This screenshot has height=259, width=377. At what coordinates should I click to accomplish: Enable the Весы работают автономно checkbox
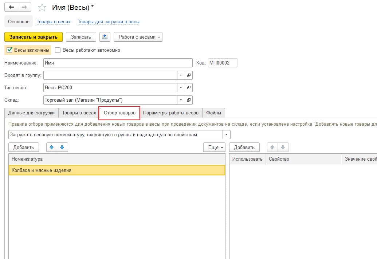[x=58, y=50]
